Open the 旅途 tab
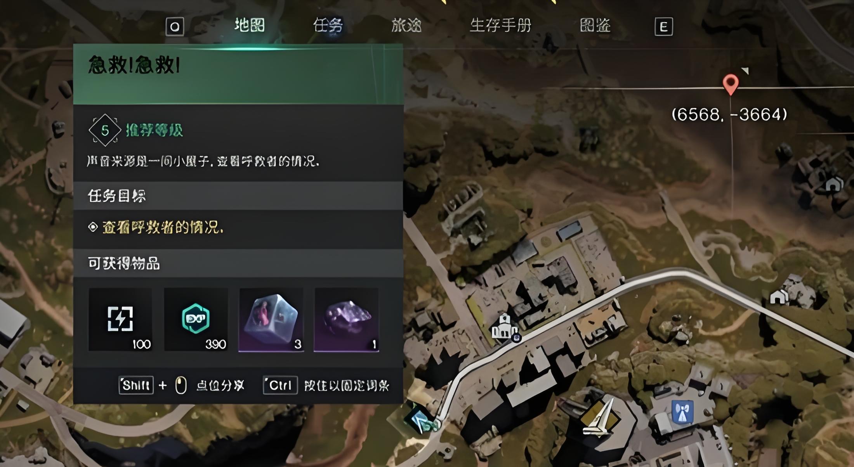854x467 pixels. pos(406,26)
